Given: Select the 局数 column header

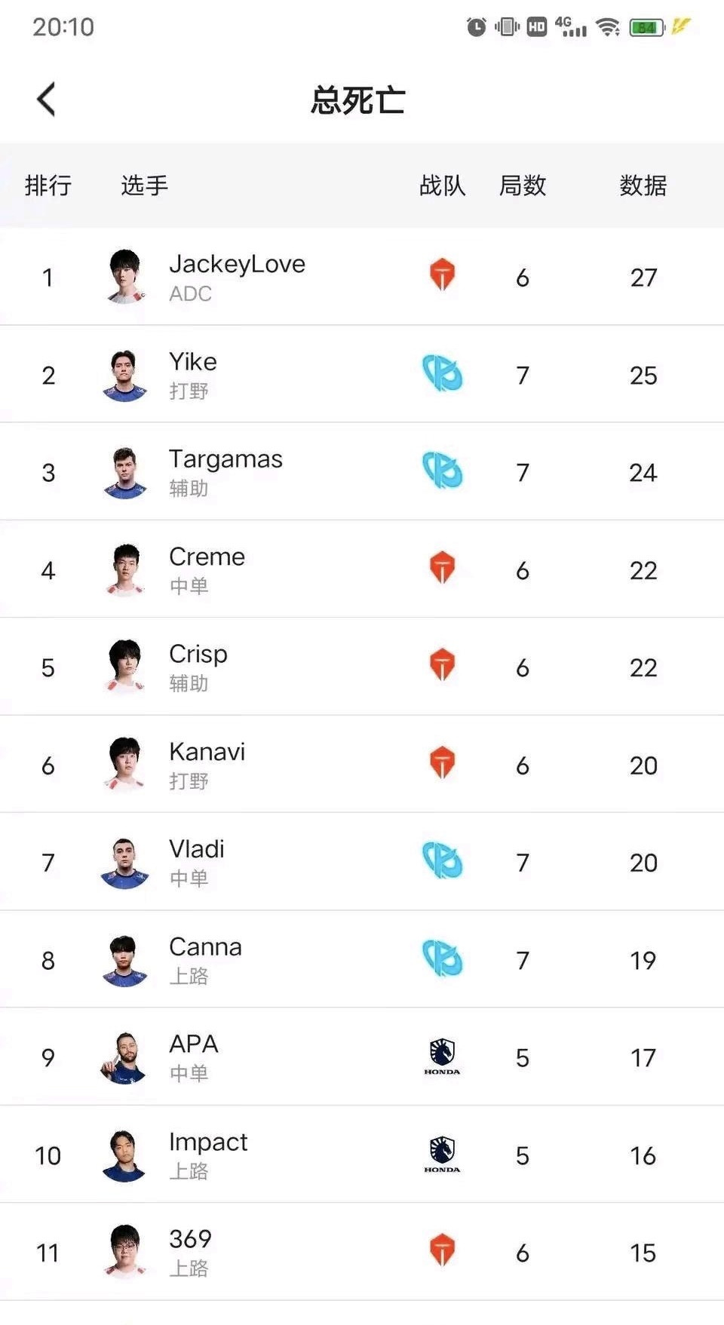Looking at the screenshot, I should point(523,186).
